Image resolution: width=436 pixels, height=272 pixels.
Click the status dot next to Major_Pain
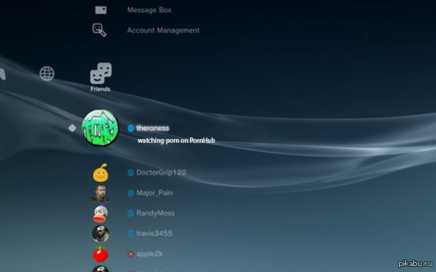point(131,193)
